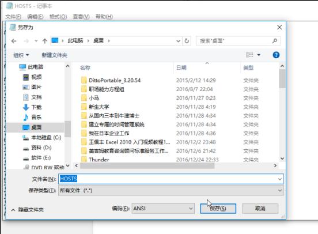Select 美吉姆教育咨询顾问 folder
The image size is (318, 234).
click(x=128, y=151)
